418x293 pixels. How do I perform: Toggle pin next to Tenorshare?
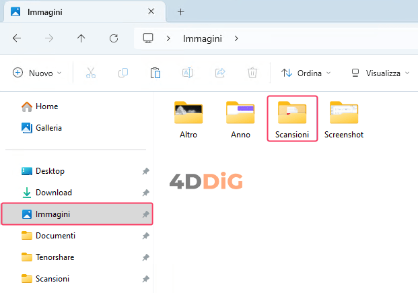(145, 257)
